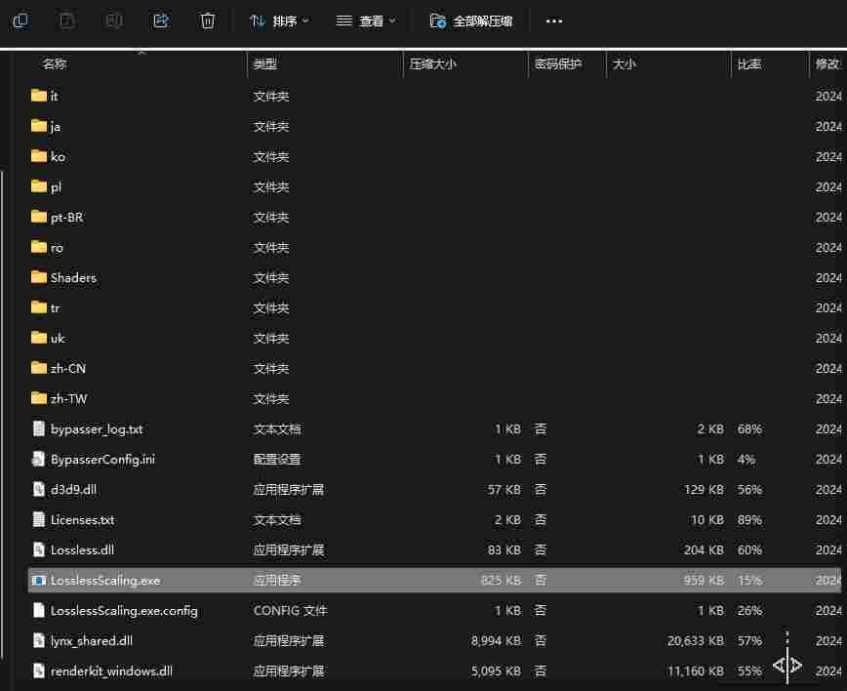Sort by the 压缩大小 column header

(x=432, y=64)
